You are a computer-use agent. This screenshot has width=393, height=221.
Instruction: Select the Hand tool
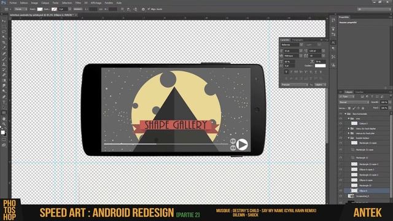point(4,118)
